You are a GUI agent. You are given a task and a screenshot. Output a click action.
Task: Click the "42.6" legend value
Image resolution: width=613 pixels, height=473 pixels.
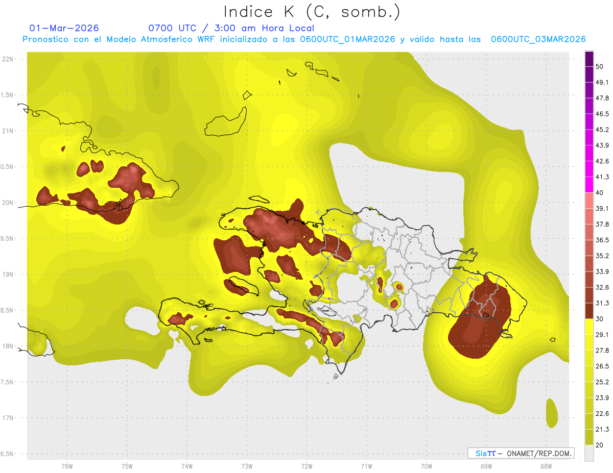coord(602,161)
